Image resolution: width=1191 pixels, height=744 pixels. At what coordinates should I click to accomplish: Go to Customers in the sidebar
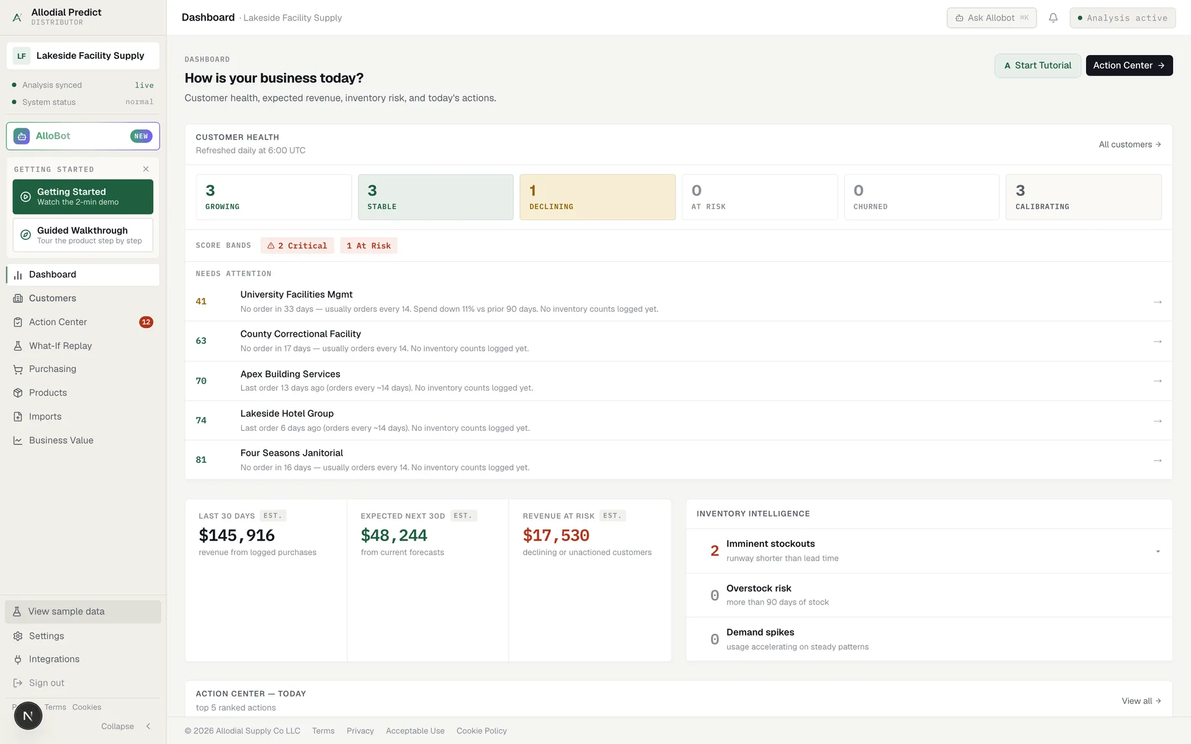click(x=83, y=298)
